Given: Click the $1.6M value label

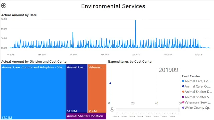Looking at the screenshot, I should (x=93, y=111).
